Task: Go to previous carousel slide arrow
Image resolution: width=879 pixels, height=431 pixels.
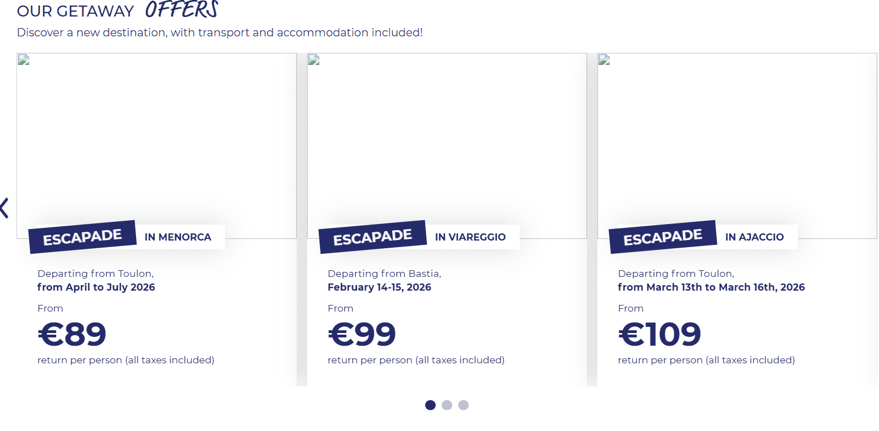Action: (x=4, y=208)
